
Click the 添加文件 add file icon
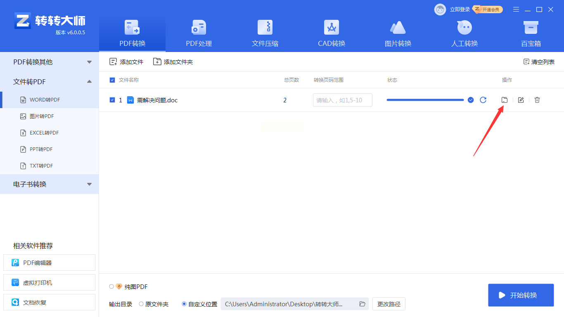click(x=113, y=62)
